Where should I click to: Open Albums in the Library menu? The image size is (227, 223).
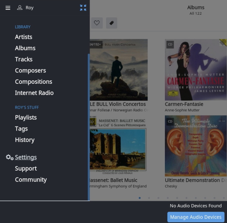click(25, 48)
